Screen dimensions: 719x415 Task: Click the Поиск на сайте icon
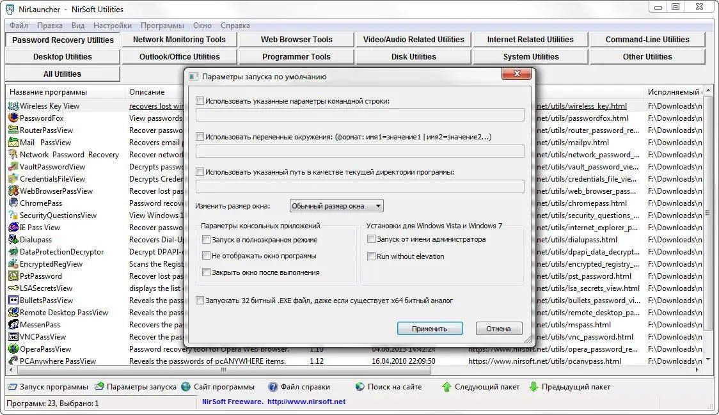pos(360,386)
